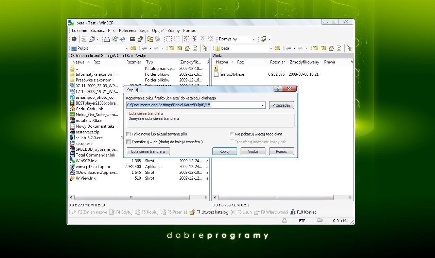Image resolution: width=435 pixels, height=258 pixels.
Task: Go to remote home directory icon
Action: coord(331,48)
